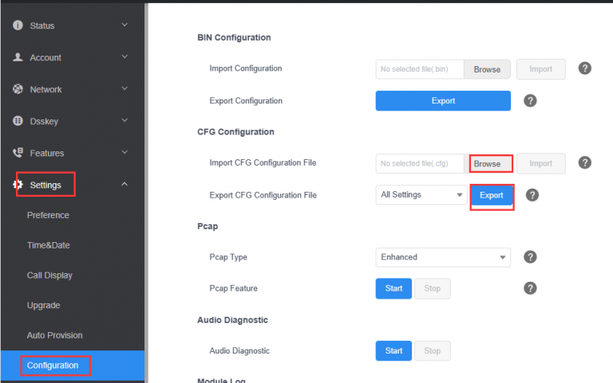Viewport: 613px width, 383px height.
Task: Click the Network globe icon
Action: 18,89
